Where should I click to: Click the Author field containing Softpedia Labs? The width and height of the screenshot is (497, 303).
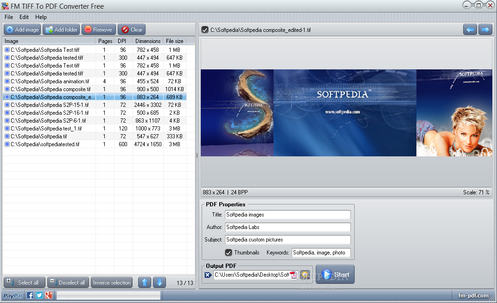coord(288,227)
